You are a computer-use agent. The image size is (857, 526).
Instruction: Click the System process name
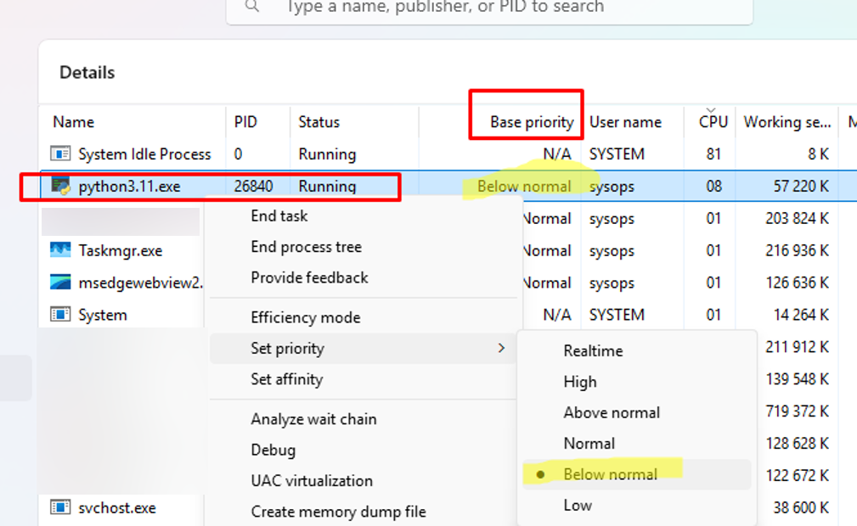(102, 315)
